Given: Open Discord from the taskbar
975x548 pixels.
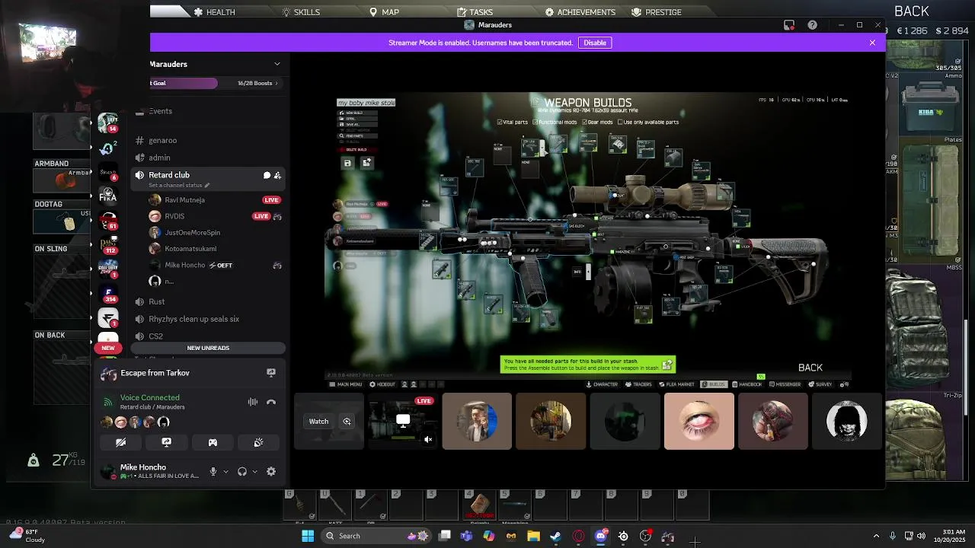Looking at the screenshot, I should point(600,536).
